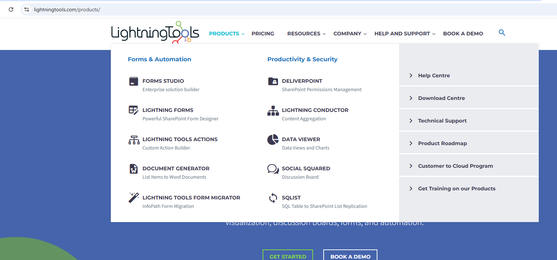Screen dimensions: 557x260
Task: Click the 'Powerful SharePoint Form Designer' description
Action: pos(181,119)
